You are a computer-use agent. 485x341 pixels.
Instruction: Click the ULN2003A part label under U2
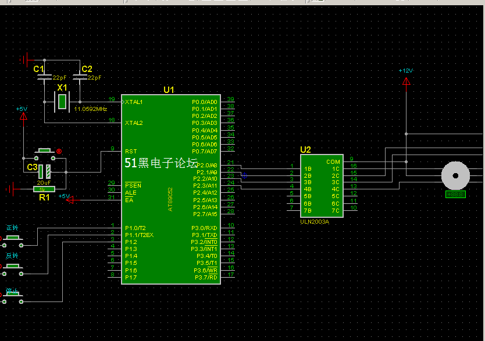click(315, 222)
